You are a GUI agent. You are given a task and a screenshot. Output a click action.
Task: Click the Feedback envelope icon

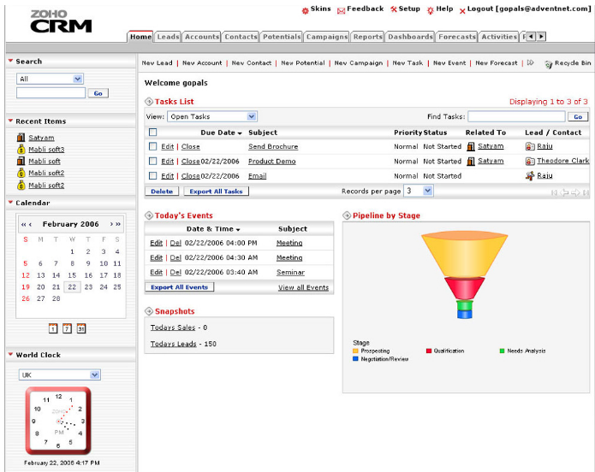pos(341,10)
